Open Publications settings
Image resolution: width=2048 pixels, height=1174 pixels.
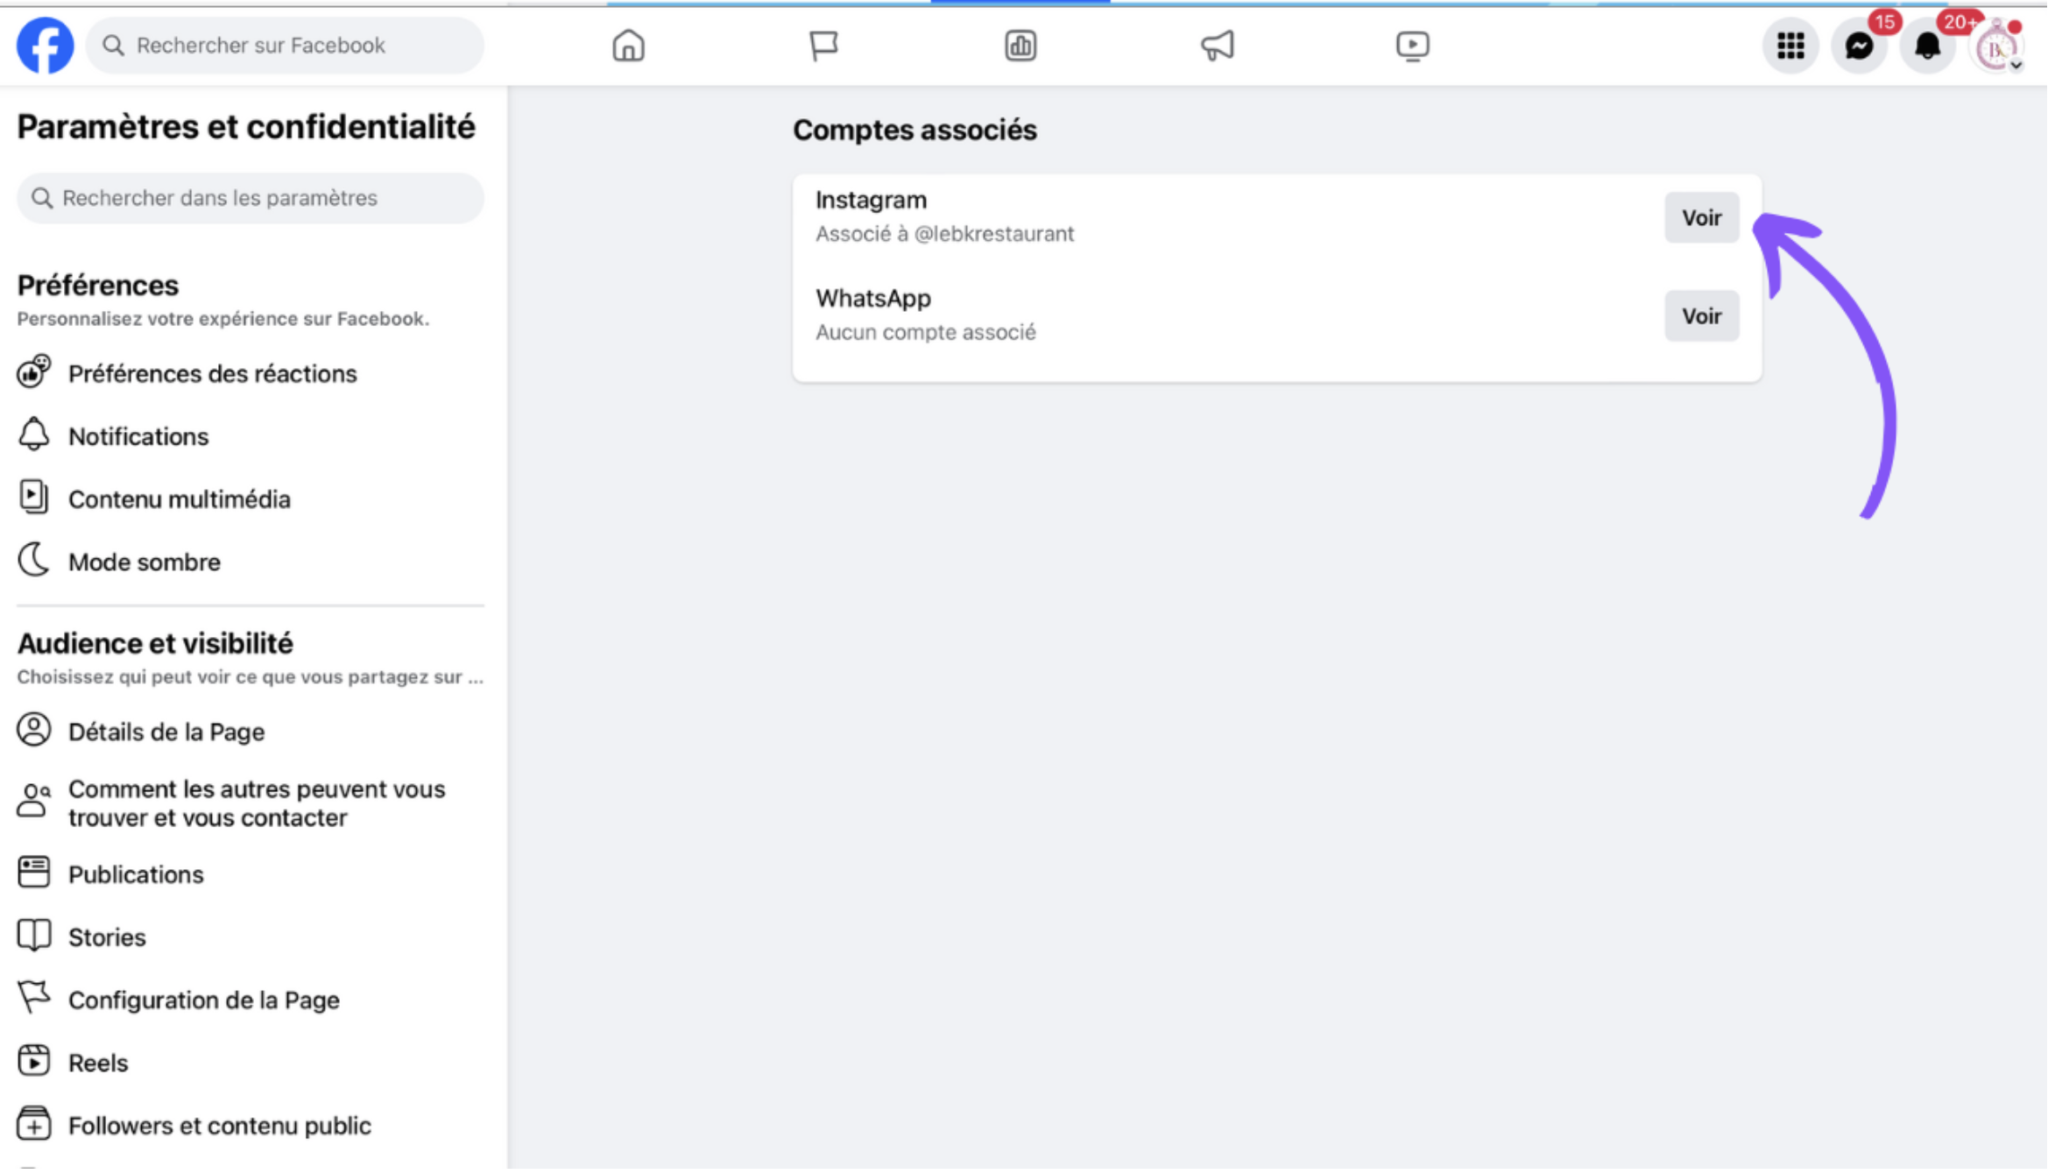tap(251, 875)
